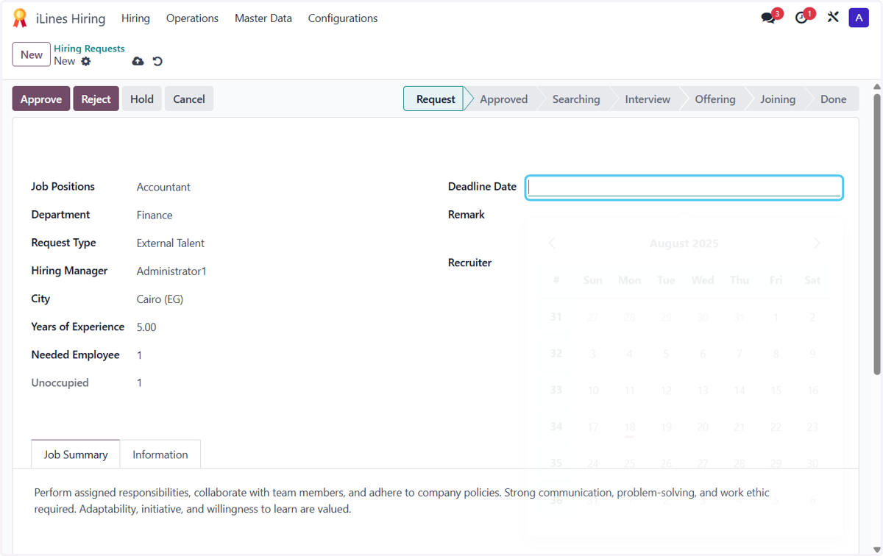Viewport: 883px width, 556px height.
Task: Click the Reject button
Action: (x=96, y=99)
